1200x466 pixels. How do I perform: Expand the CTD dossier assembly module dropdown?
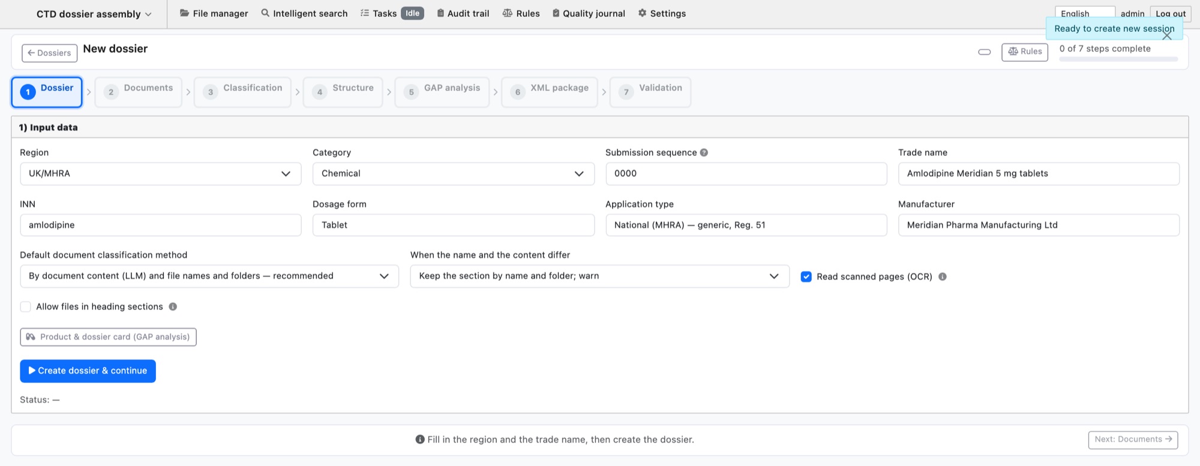(94, 14)
